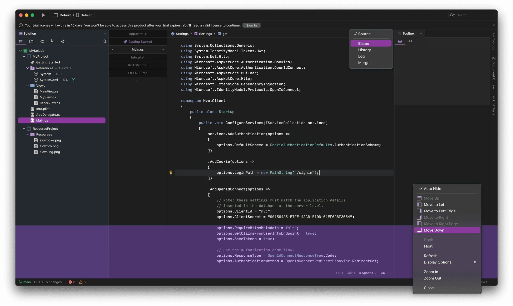Open the Main.cs tab dropdown chevron
Image resolution: width=513 pixels, height=306 pixels.
tap(163, 50)
